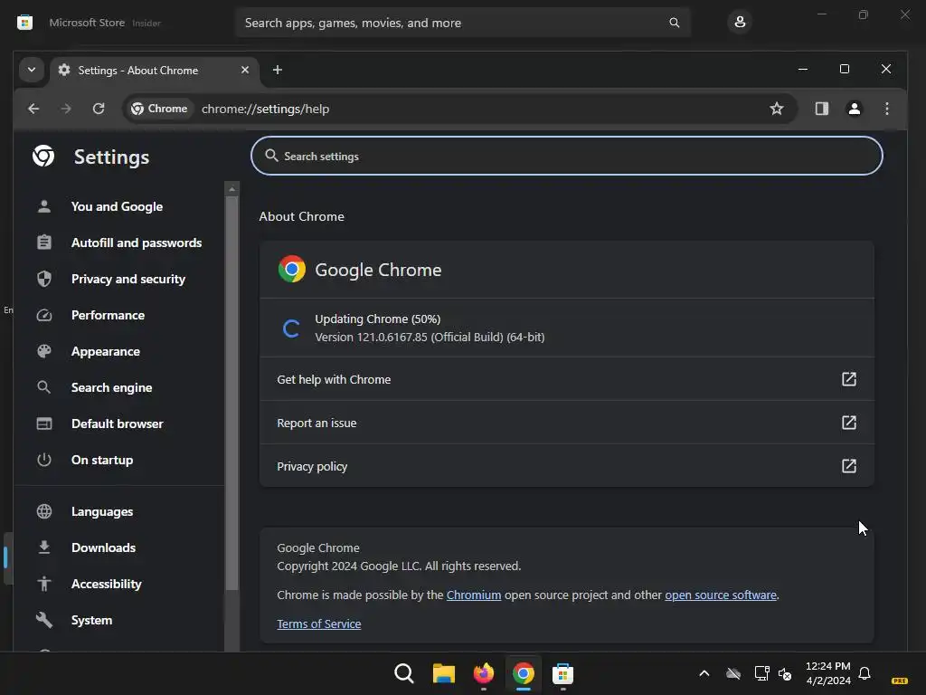Click the Microsoft Store search box
Image resolution: width=926 pixels, height=695 pixels.
tap(463, 23)
